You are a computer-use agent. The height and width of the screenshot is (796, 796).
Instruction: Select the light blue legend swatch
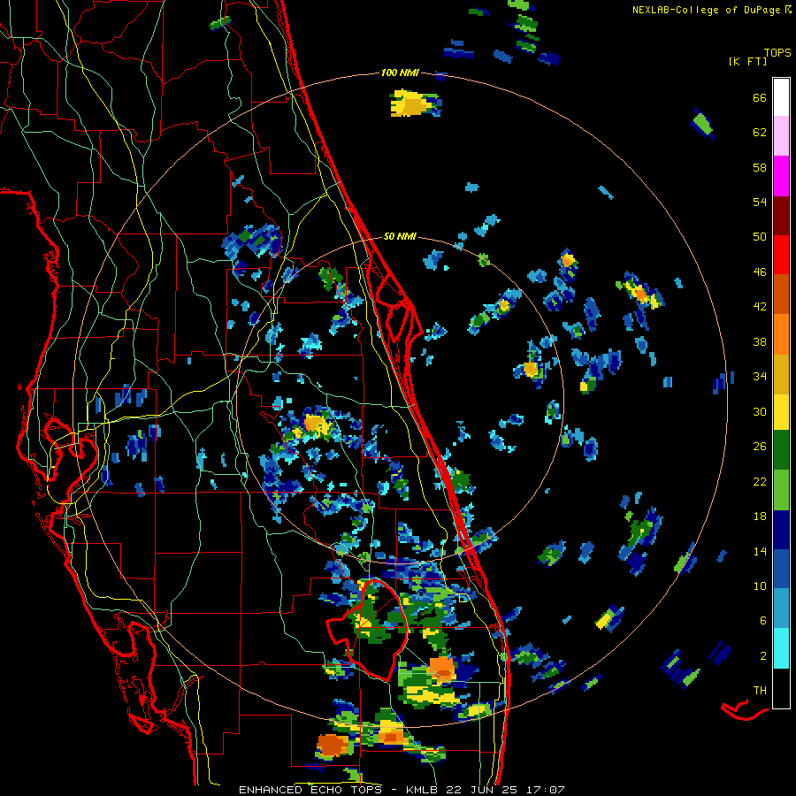(x=781, y=608)
